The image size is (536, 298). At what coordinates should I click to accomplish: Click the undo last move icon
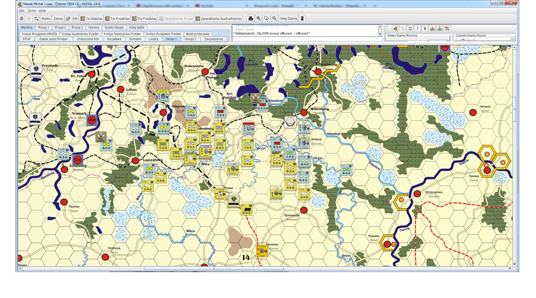[21, 18]
